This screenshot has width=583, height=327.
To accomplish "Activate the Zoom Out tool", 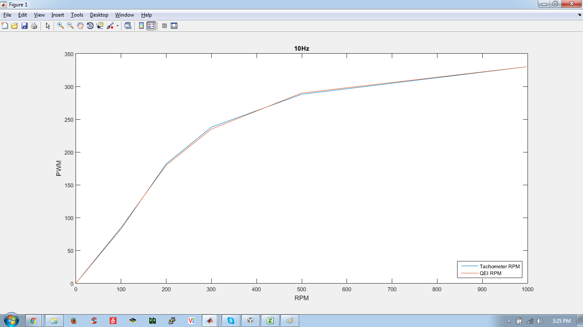I will pos(70,26).
